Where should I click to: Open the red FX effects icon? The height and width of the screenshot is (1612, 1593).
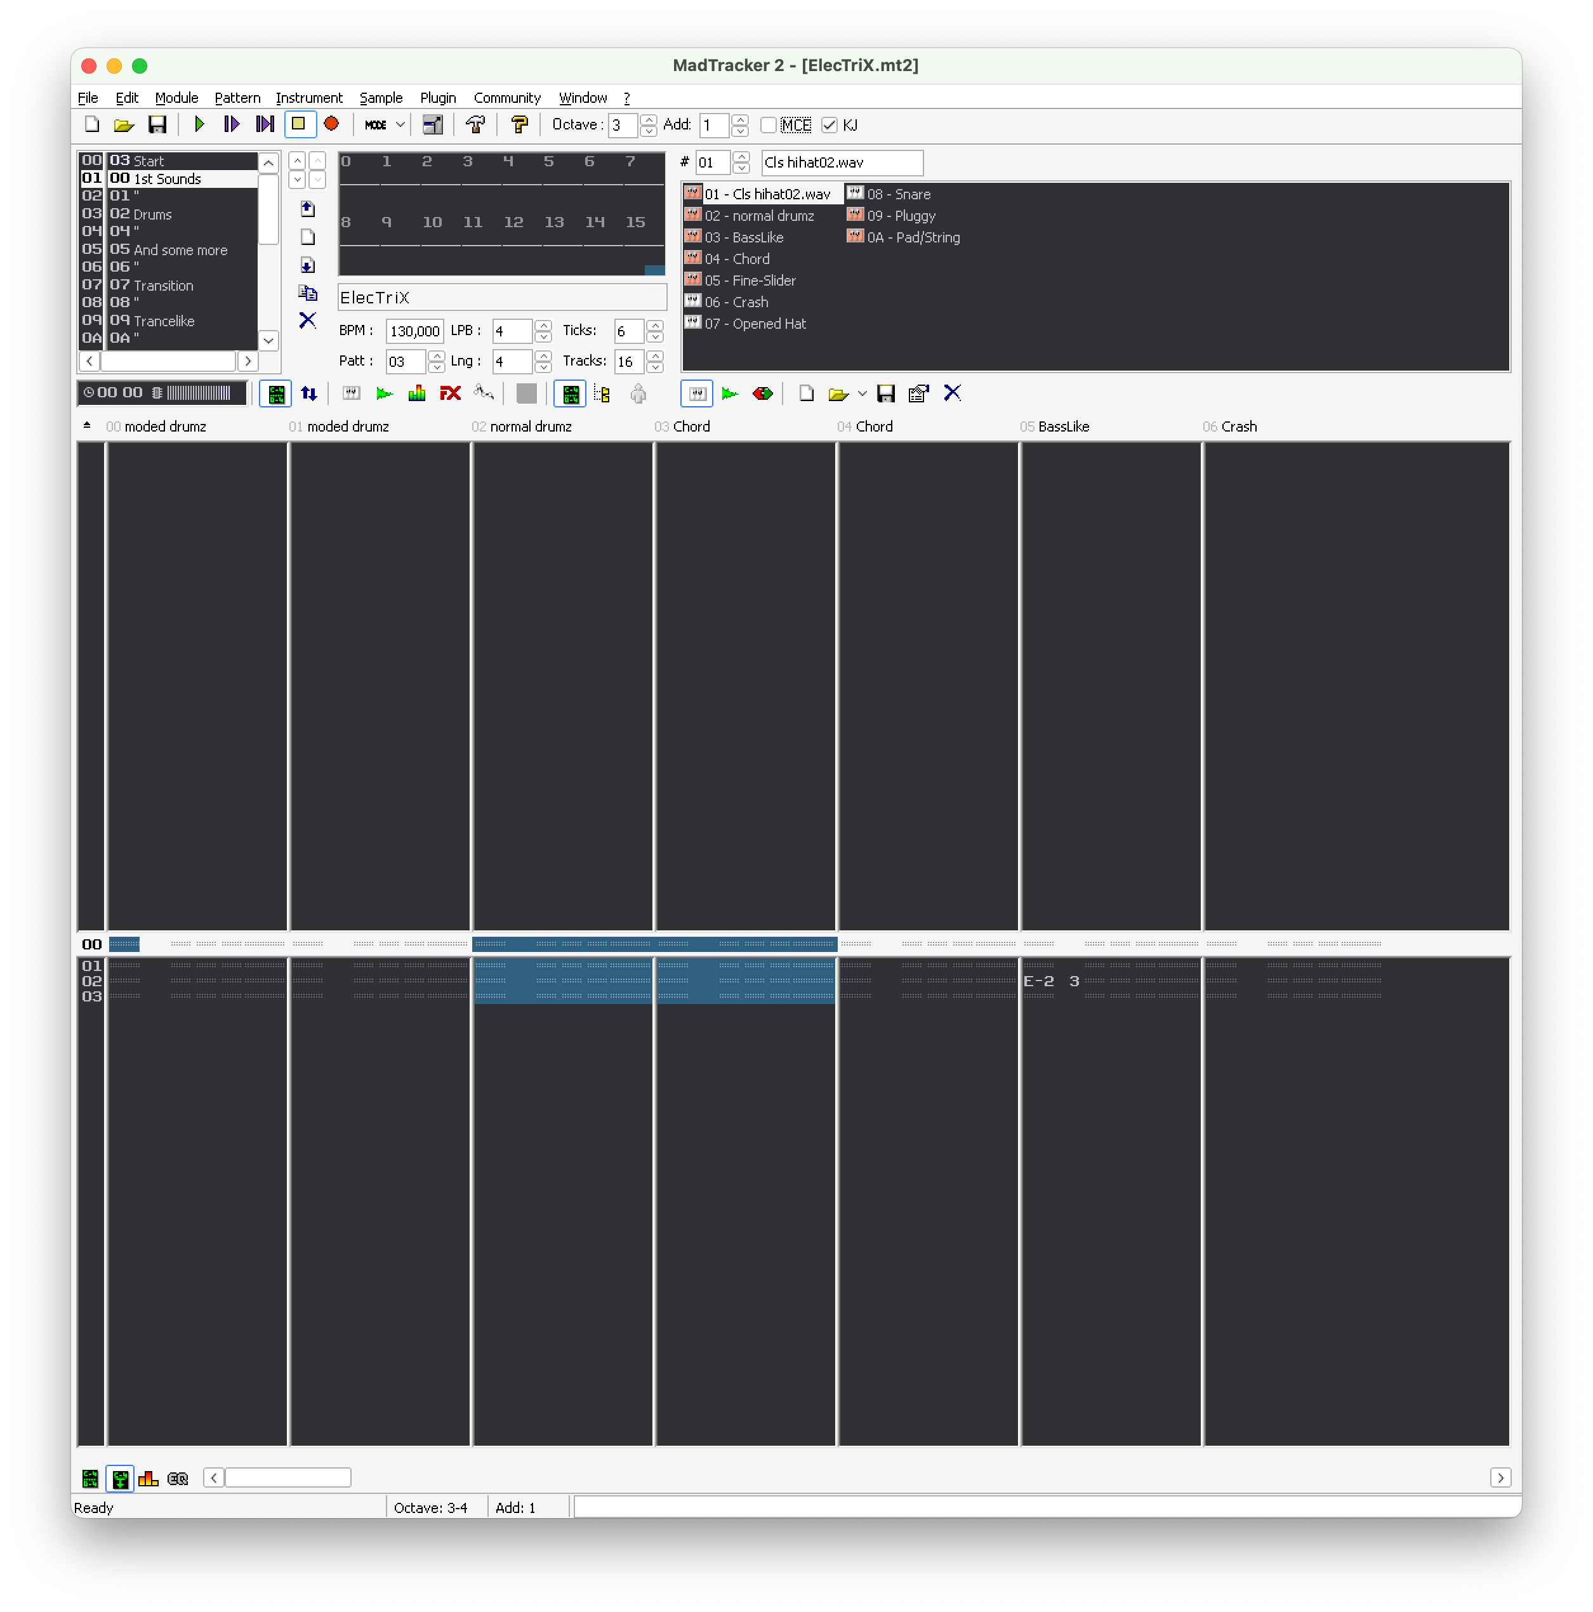pos(451,394)
